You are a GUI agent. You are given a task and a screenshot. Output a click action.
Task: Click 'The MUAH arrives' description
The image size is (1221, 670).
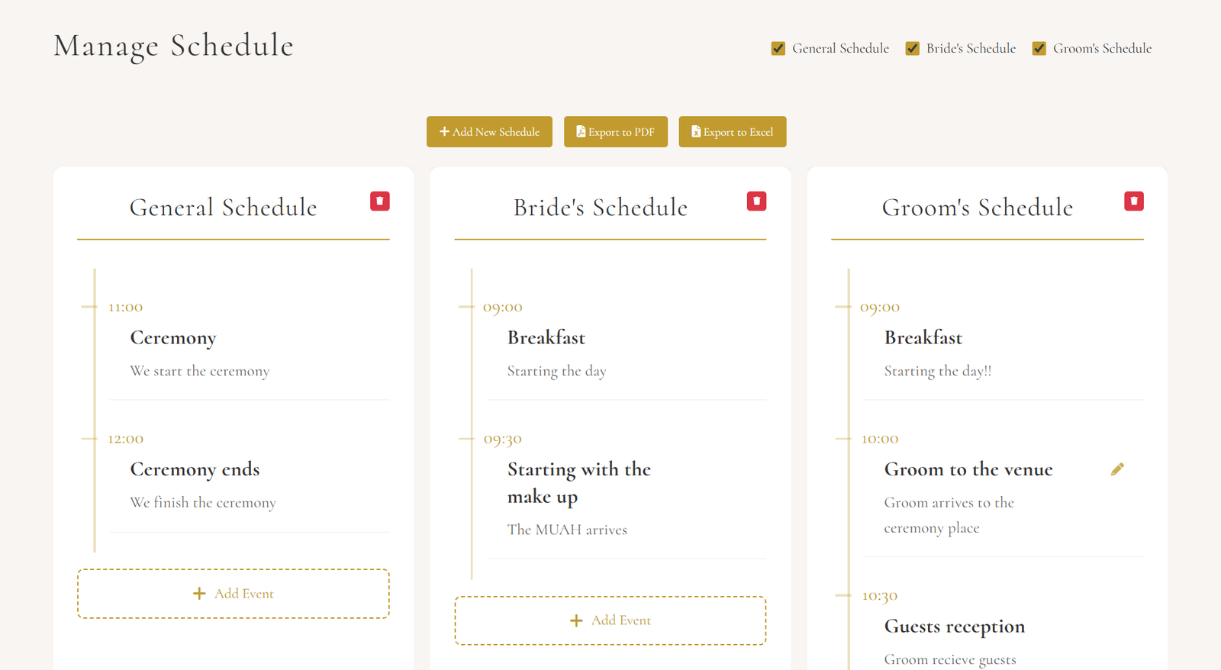(567, 530)
